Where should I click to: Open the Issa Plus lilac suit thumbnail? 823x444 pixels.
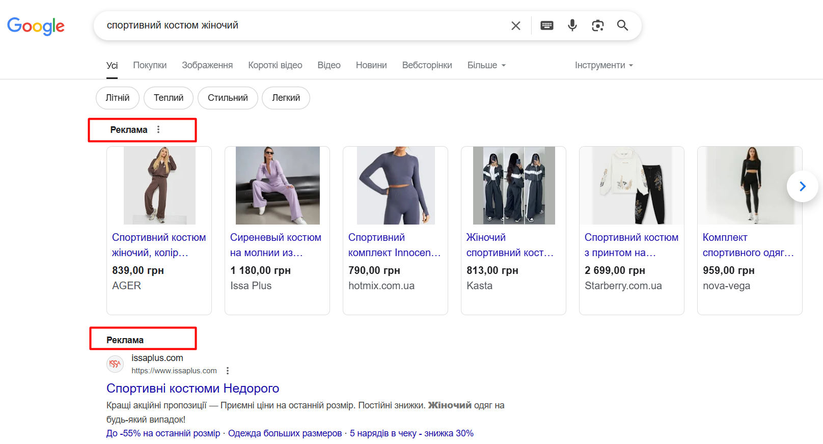coord(278,185)
